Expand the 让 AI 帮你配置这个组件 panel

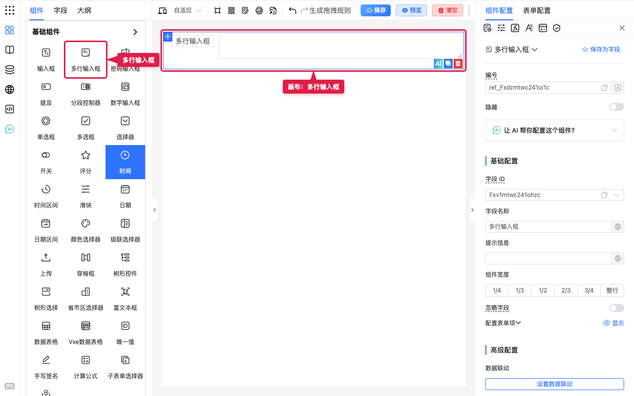click(x=555, y=130)
